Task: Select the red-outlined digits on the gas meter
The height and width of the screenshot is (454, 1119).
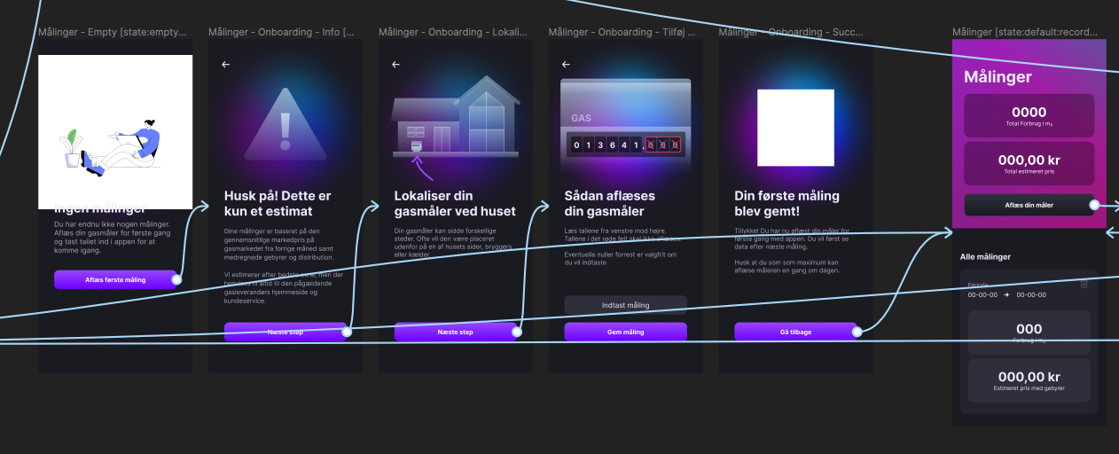Action: pos(662,145)
